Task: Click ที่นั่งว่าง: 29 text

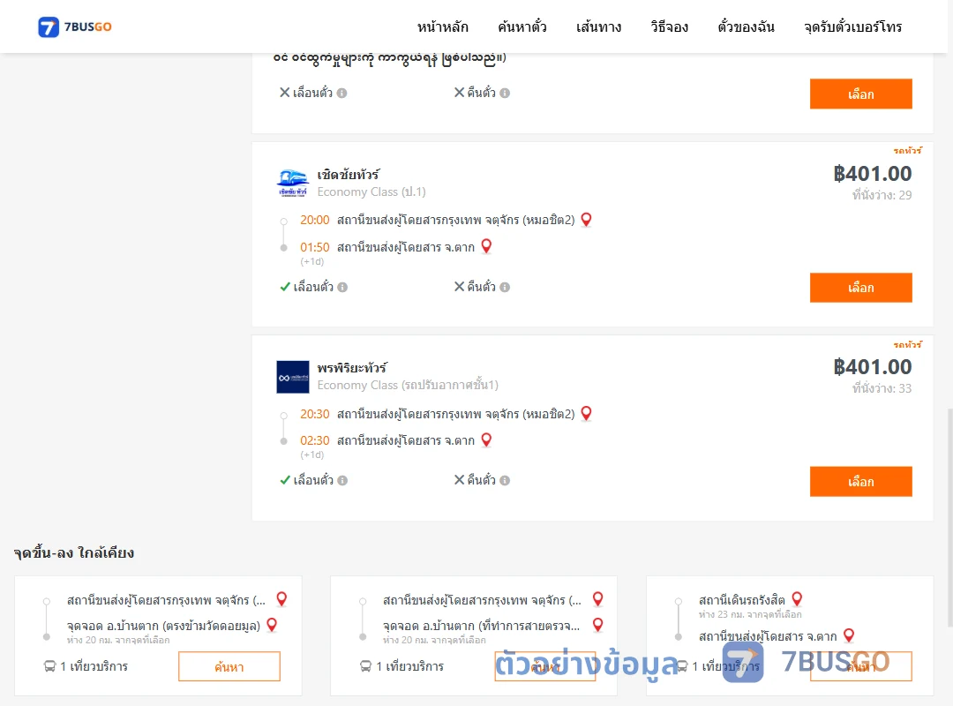Action: point(882,194)
